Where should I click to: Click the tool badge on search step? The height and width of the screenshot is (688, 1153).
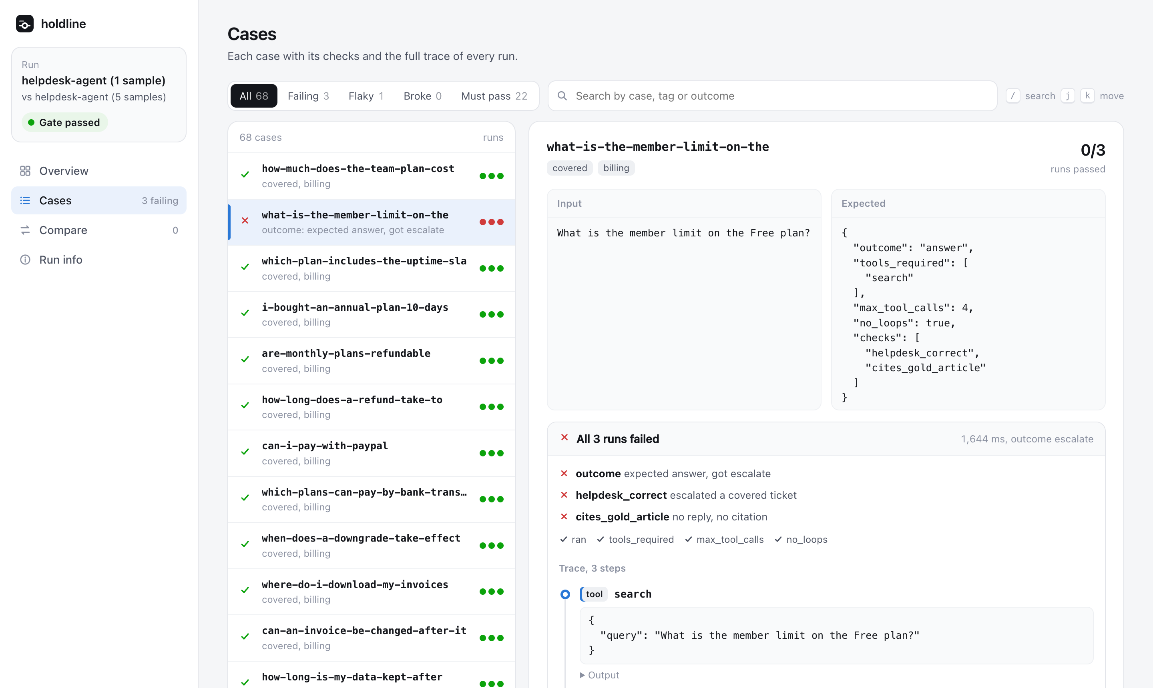click(594, 594)
